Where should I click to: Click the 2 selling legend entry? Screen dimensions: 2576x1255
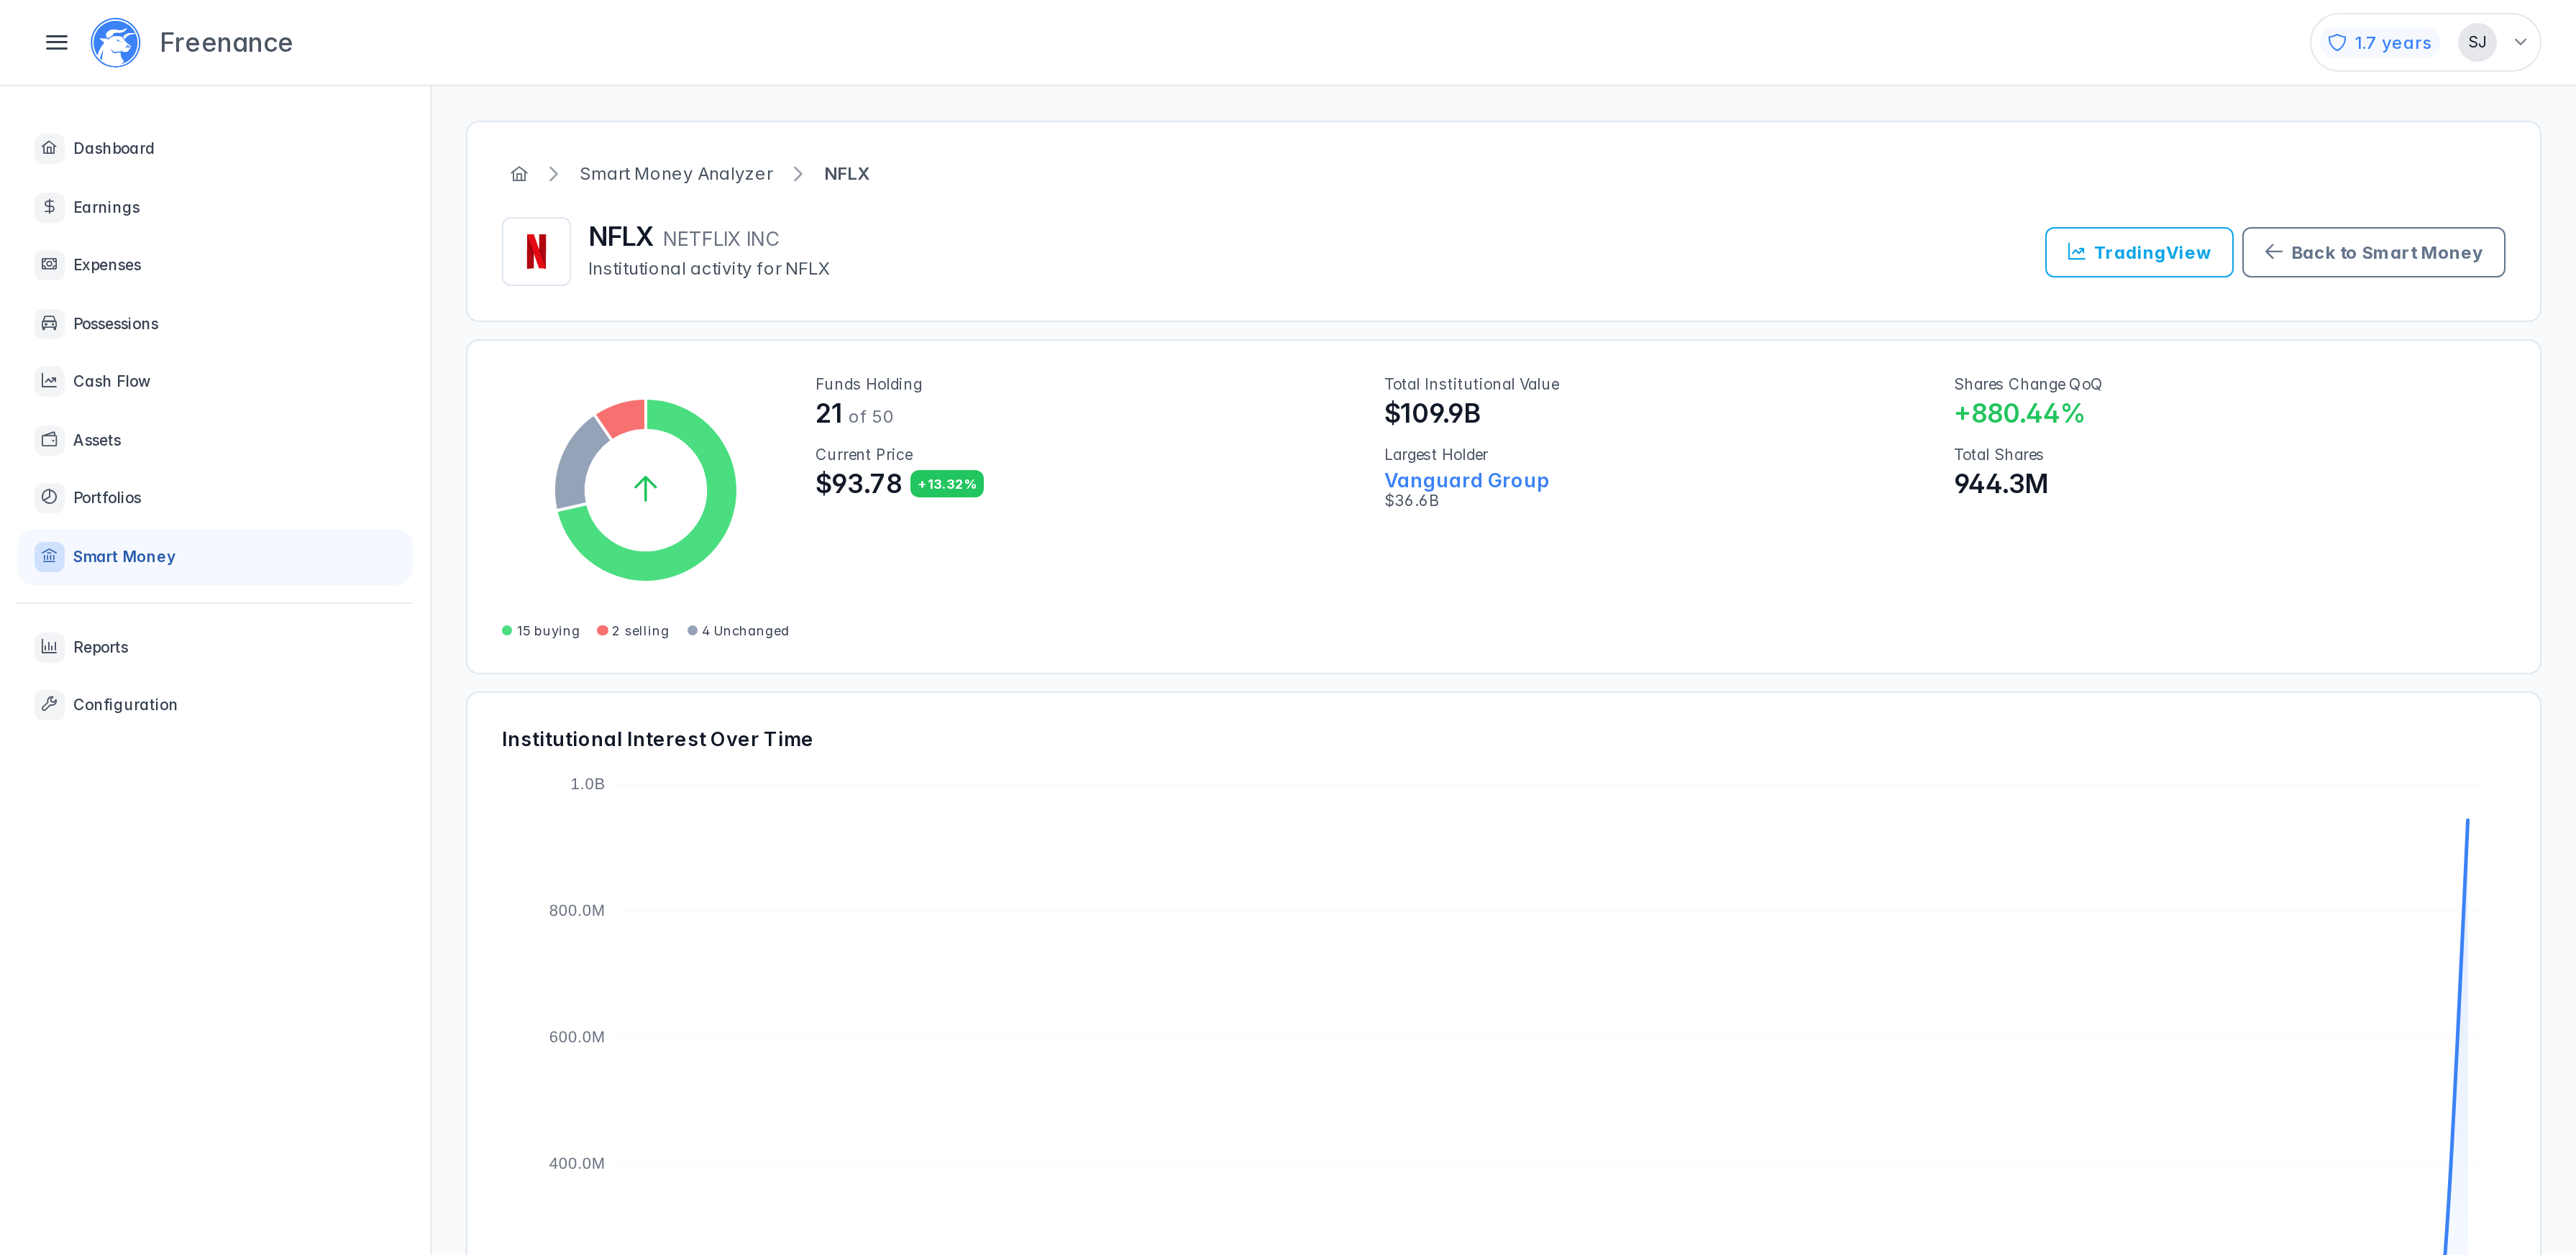tap(633, 630)
